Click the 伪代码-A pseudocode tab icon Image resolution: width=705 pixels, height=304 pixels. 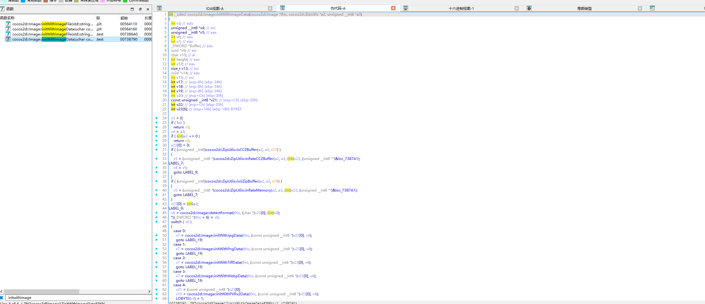tap(282, 8)
